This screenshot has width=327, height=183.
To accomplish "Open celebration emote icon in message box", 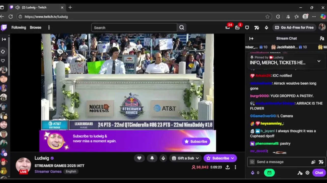I will click(x=313, y=162).
